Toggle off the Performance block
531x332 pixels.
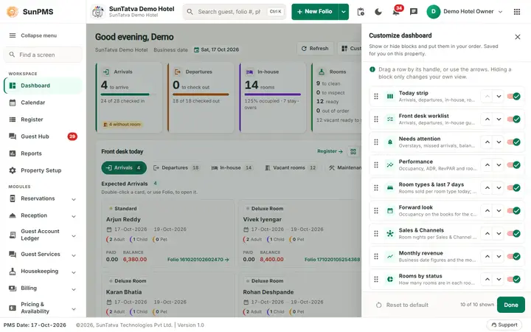coord(514,165)
